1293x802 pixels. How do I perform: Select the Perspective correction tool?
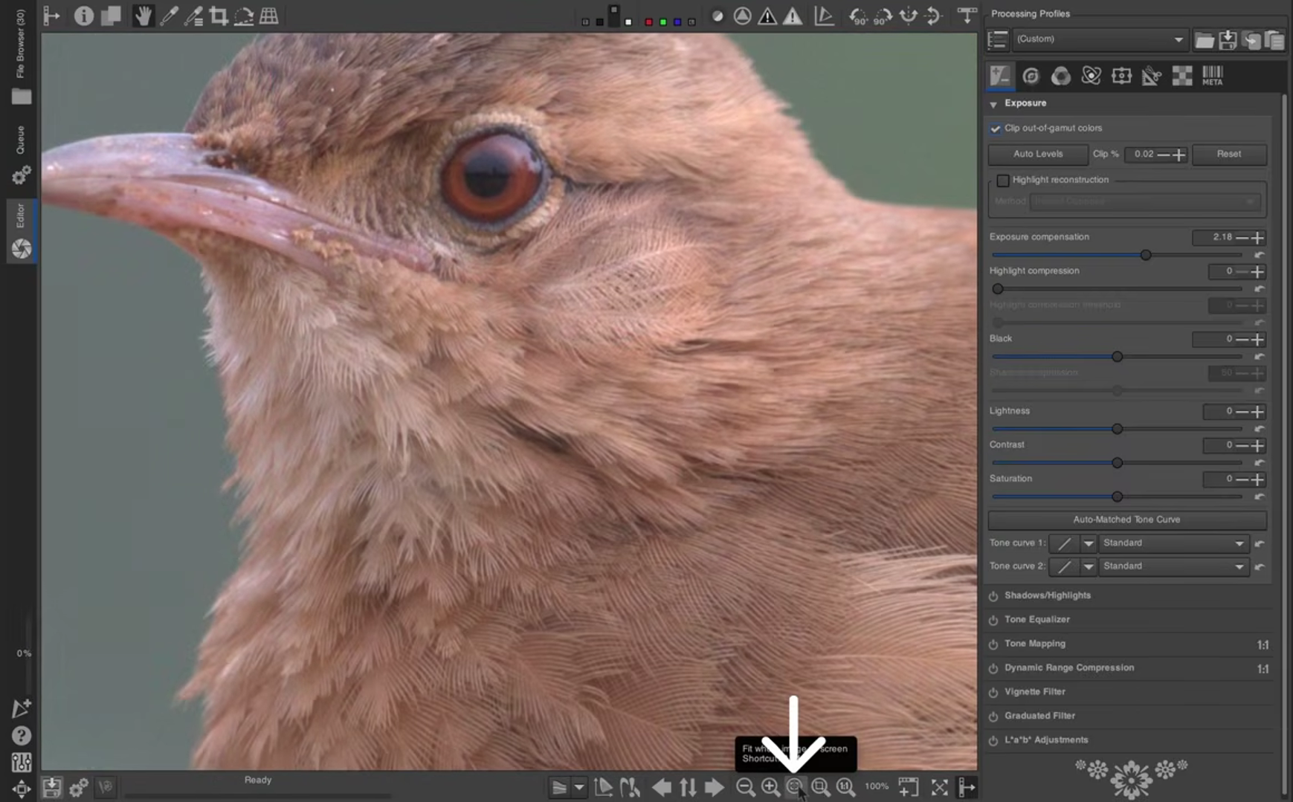click(269, 16)
